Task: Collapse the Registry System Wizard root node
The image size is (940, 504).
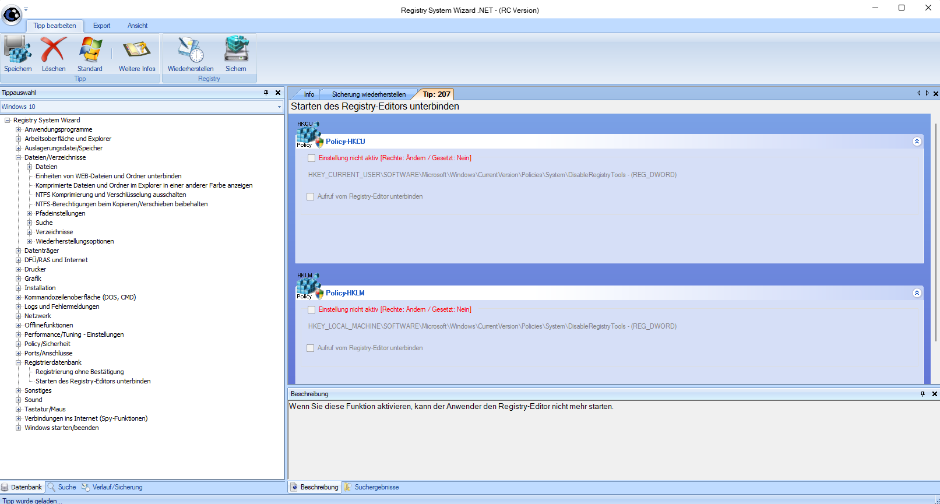Action: coord(8,120)
